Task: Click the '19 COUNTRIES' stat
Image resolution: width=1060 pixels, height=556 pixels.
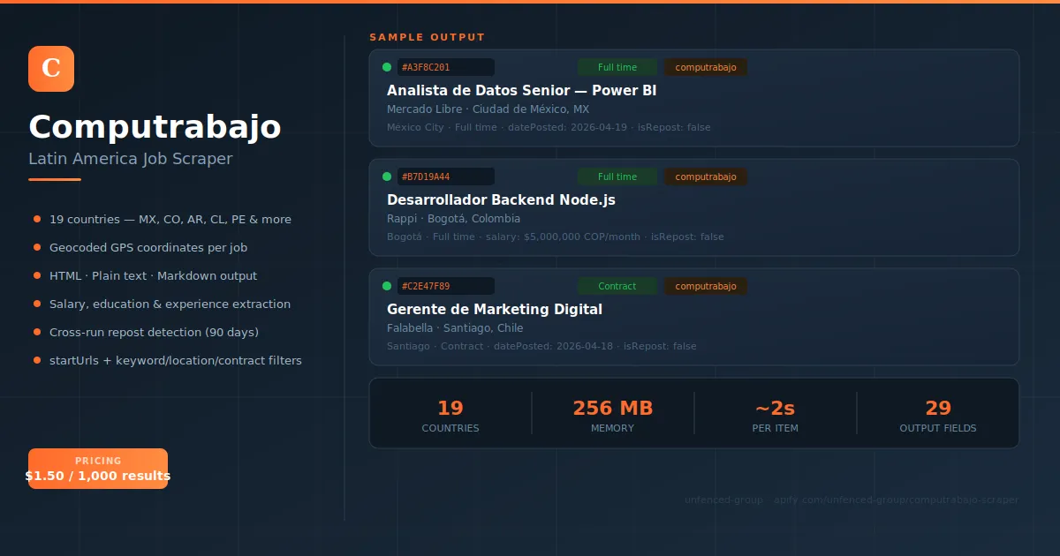Action: [450, 416]
